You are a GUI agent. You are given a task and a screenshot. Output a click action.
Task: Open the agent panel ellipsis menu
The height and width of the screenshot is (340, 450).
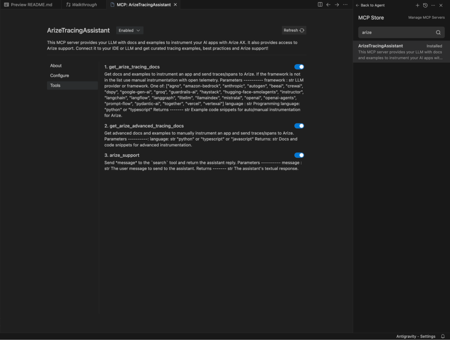point(433,5)
